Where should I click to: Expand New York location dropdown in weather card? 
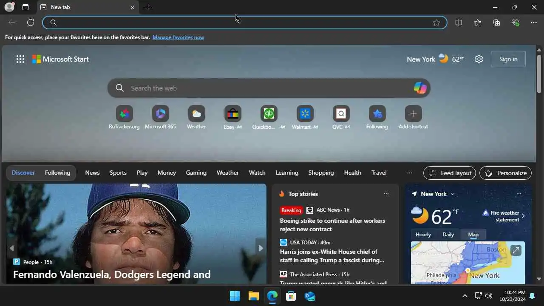click(453, 194)
